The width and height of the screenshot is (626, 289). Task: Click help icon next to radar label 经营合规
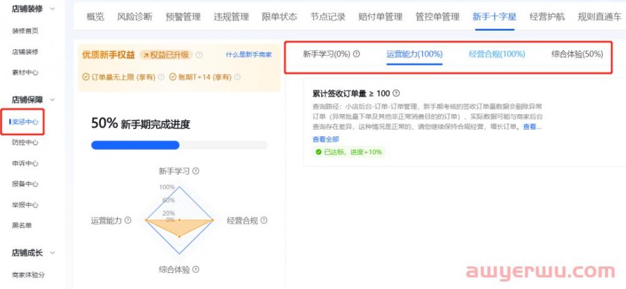[264, 220]
